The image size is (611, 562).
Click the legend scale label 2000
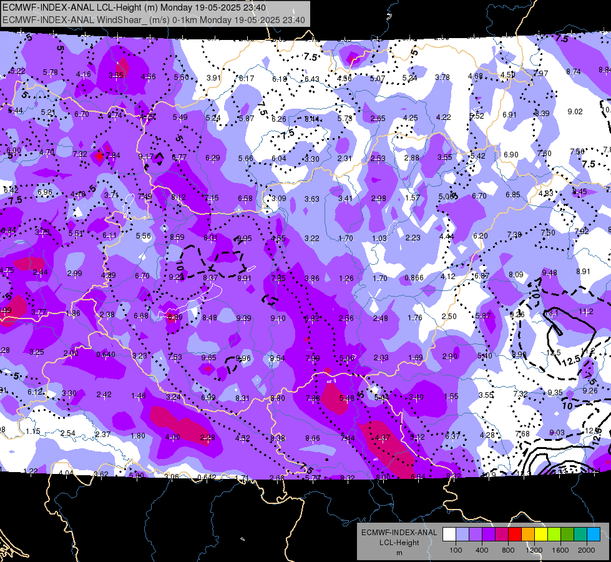click(x=587, y=550)
